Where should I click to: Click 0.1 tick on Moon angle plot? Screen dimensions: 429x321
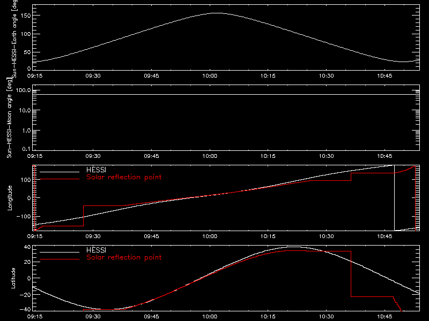26,149
